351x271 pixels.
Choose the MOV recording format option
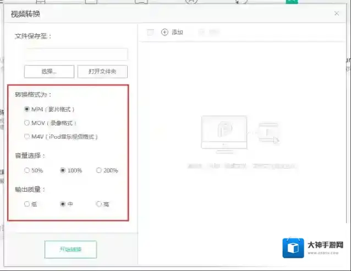pyautogui.click(x=27, y=123)
